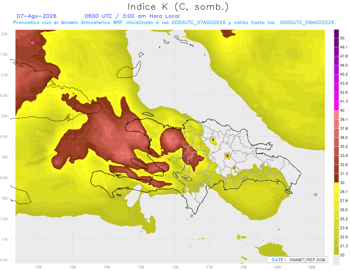Click the legend value 30

(342, 183)
